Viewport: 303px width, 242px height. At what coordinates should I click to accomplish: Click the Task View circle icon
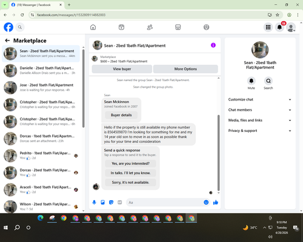[x=28, y=227]
